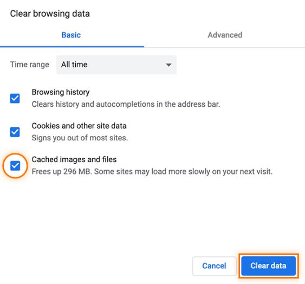This screenshot has height=284, width=305.
Task: Click the blue underline beneath the Basic tab
Action: coord(72,47)
